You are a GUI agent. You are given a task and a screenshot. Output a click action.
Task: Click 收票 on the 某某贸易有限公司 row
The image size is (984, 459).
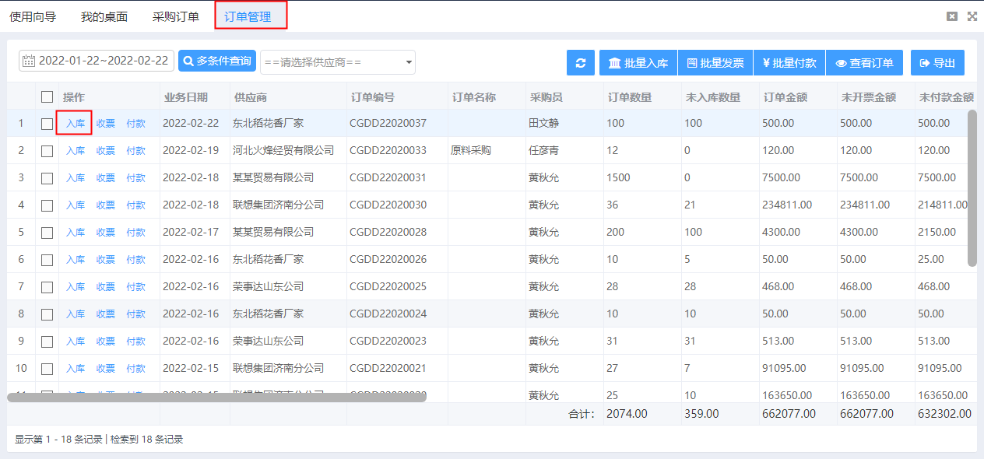[x=105, y=177]
